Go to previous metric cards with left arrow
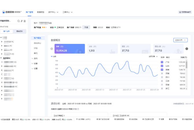This screenshot has height=130, width=194. (x=52, y=49)
